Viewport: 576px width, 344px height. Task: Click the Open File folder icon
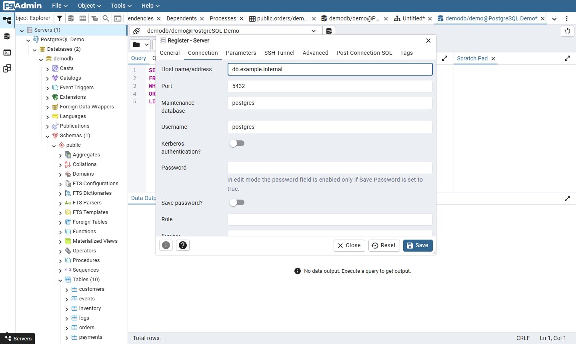[x=136, y=45]
